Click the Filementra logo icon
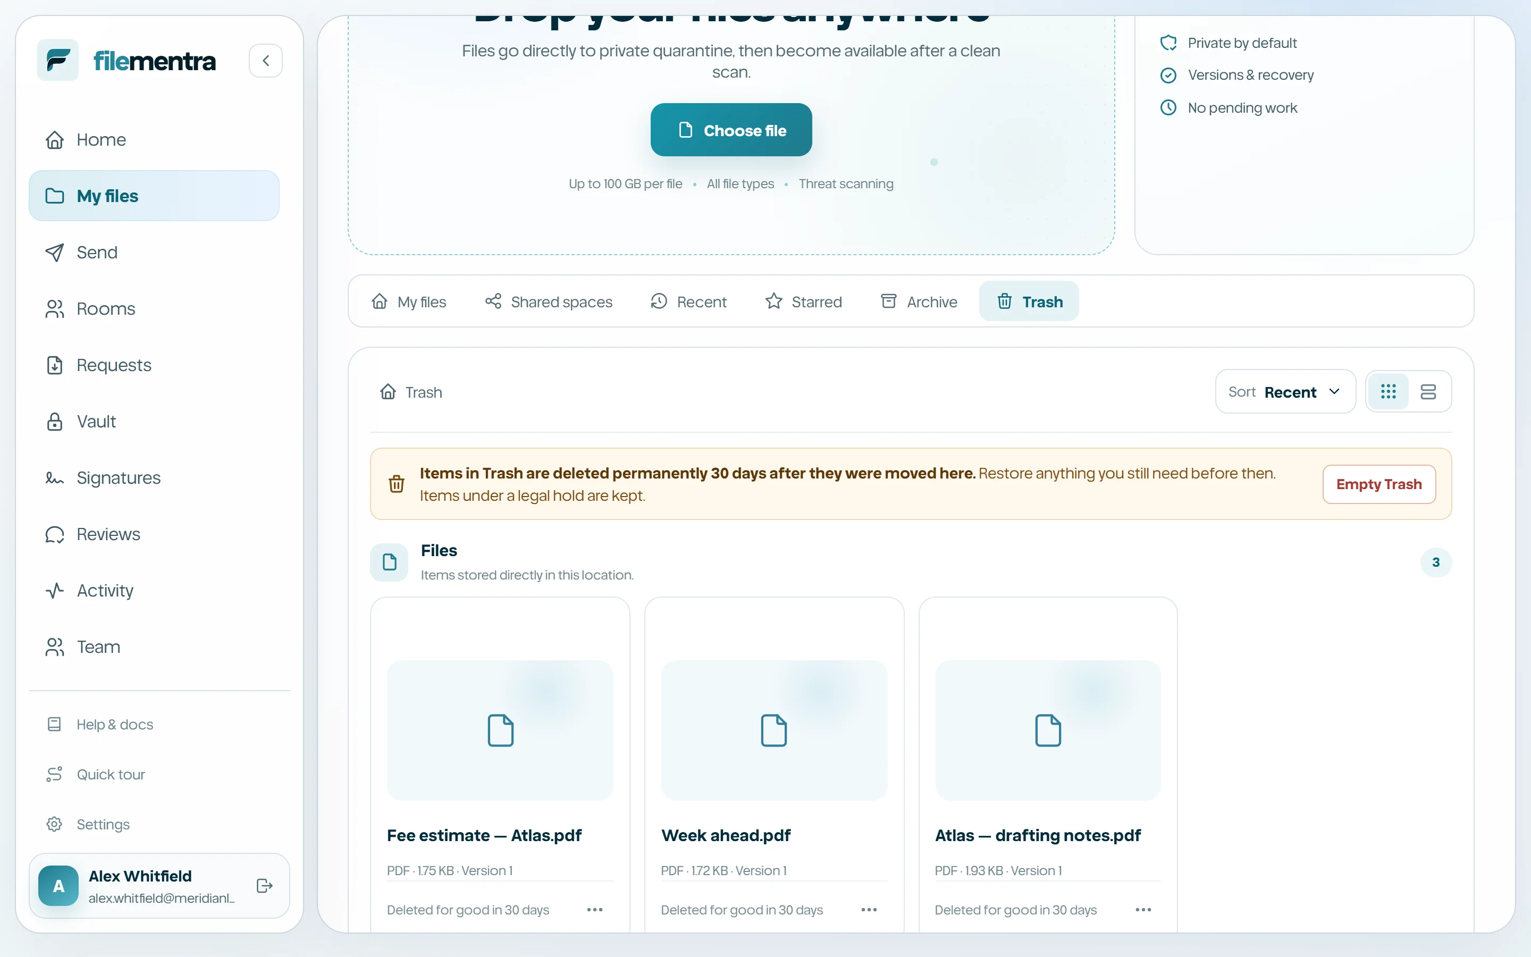Viewport: 1531px width, 957px height. [57, 60]
